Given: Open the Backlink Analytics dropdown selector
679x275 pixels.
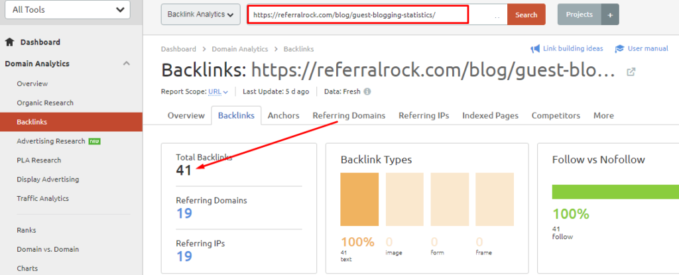Looking at the screenshot, I should coord(200,15).
